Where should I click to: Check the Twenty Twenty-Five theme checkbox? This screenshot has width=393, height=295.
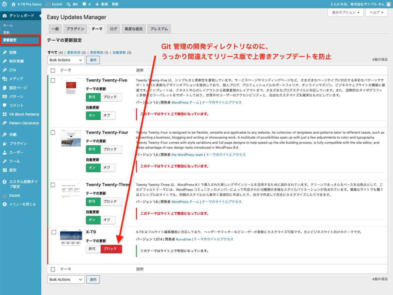(x=53, y=80)
